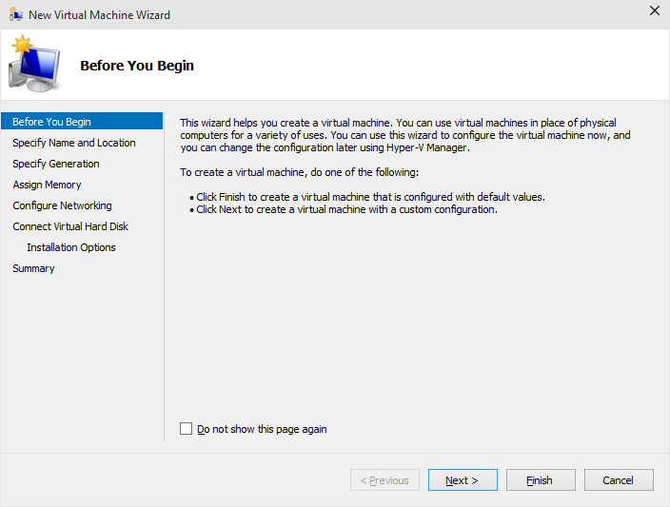Click Finish to create the default VM
Screen dimensions: 670x507
[x=541, y=480]
